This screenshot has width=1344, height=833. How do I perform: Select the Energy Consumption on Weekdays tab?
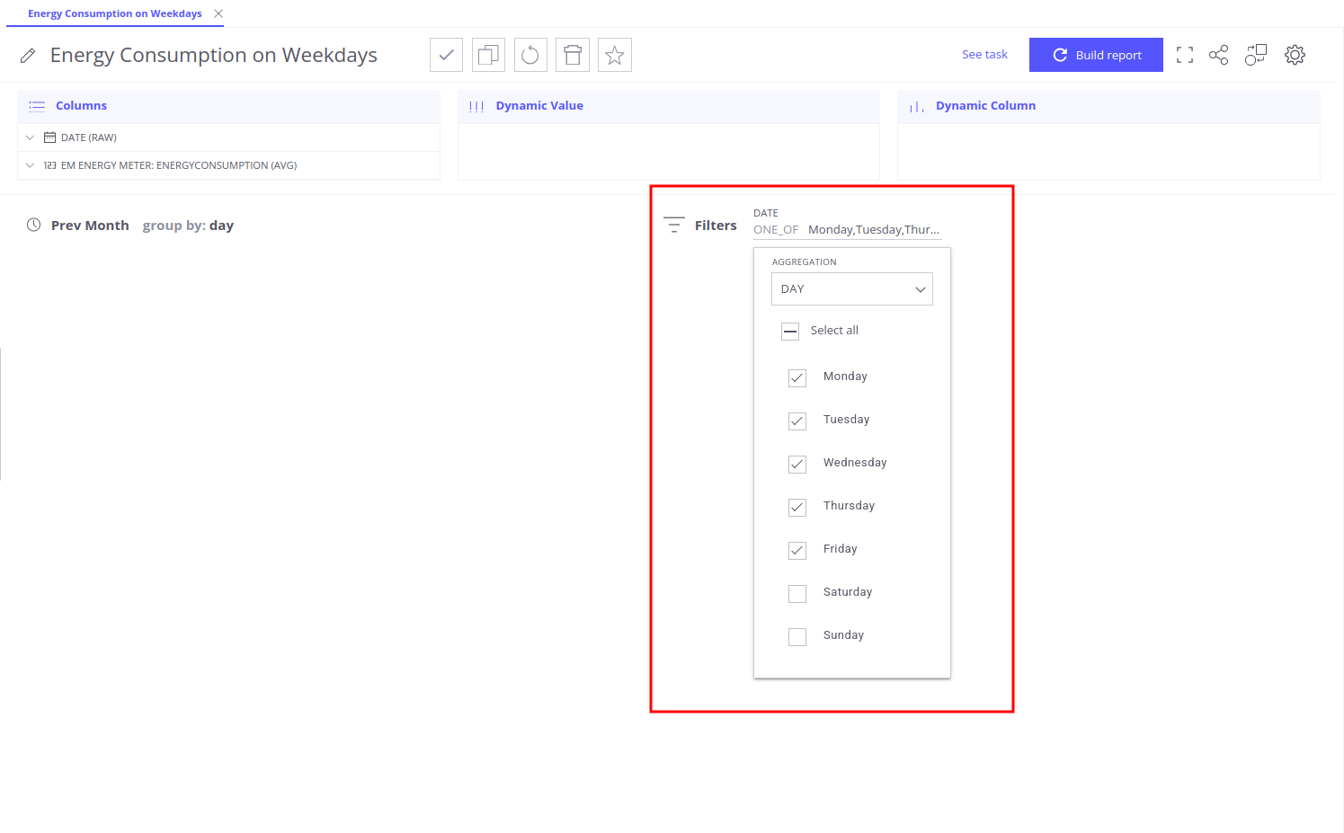coord(114,13)
